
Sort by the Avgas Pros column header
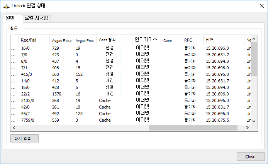85,40
